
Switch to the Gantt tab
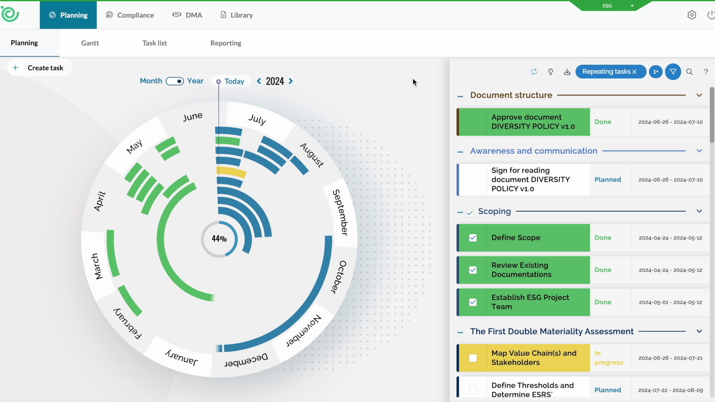[x=90, y=43]
